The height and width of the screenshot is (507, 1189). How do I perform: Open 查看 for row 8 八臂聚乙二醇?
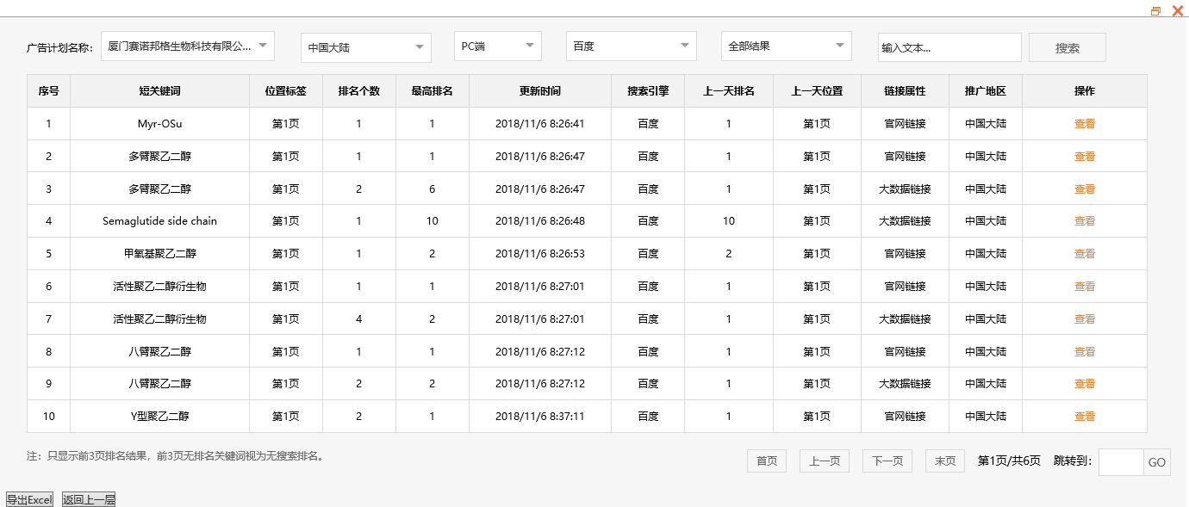(x=1085, y=351)
